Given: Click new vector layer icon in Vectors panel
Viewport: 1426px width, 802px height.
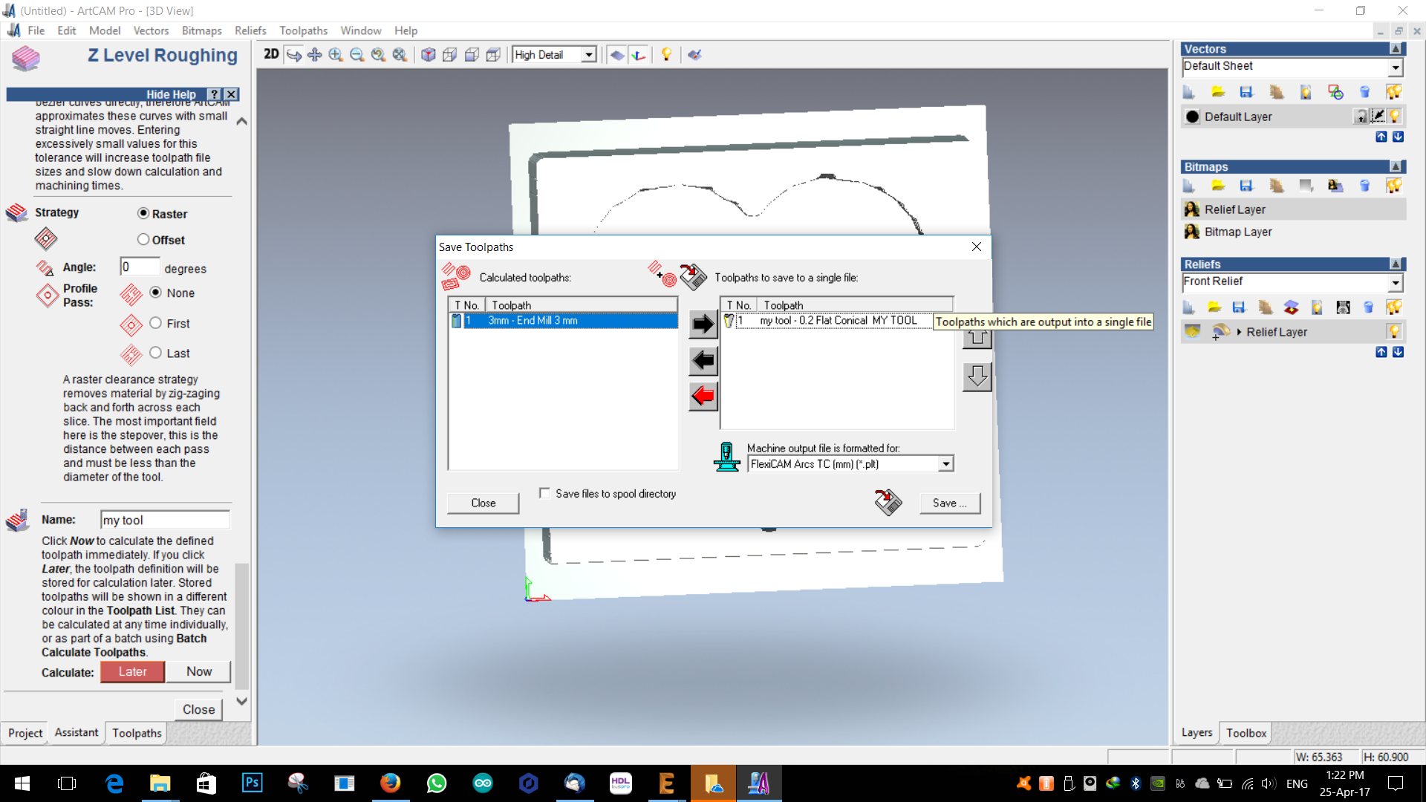Looking at the screenshot, I should (x=1188, y=92).
